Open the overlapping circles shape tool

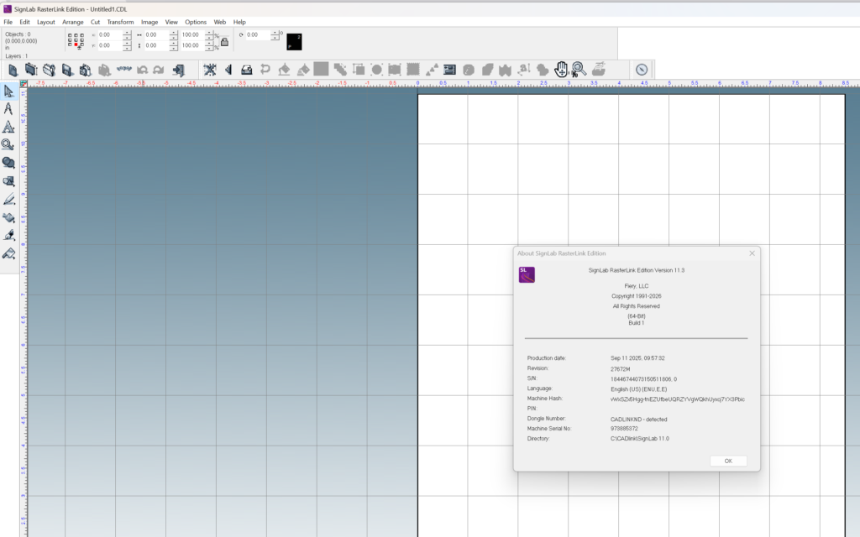click(x=8, y=164)
